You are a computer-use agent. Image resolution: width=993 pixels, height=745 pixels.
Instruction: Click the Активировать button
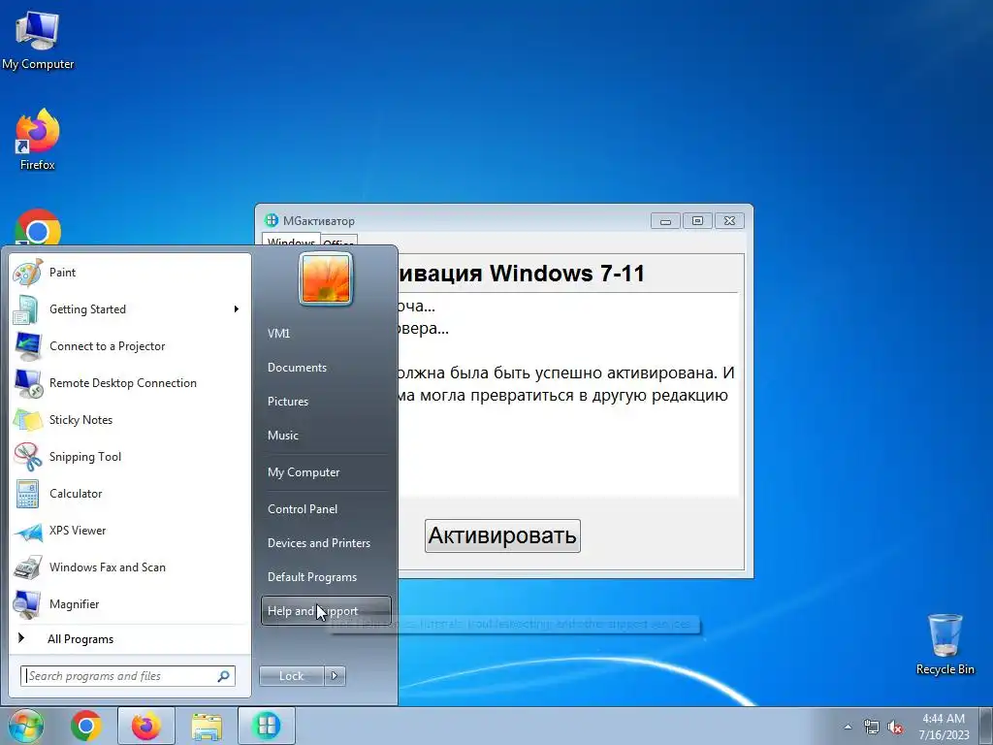502,535
